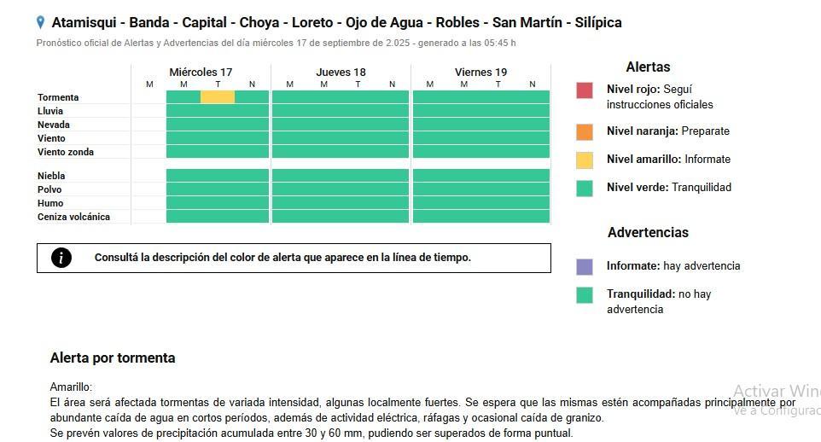This screenshot has width=821, height=442.
Task: Select the Jueves 18 day header
Action: [x=341, y=72]
